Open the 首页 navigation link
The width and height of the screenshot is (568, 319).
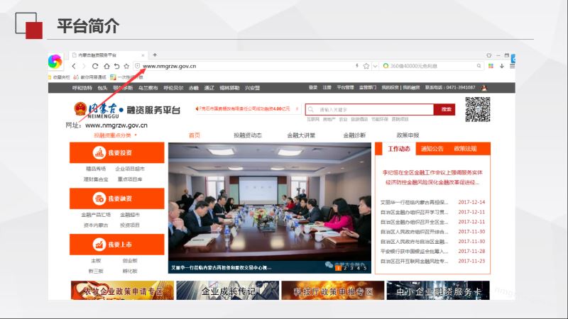pyautogui.click(x=195, y=135)
